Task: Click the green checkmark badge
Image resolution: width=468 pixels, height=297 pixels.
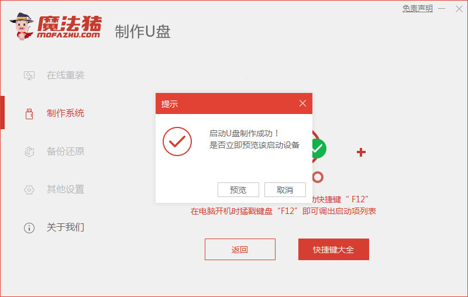Action: (x=318, y=148)
